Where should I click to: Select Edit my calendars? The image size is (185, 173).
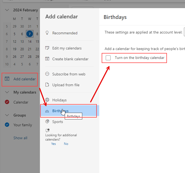[69, 48]
